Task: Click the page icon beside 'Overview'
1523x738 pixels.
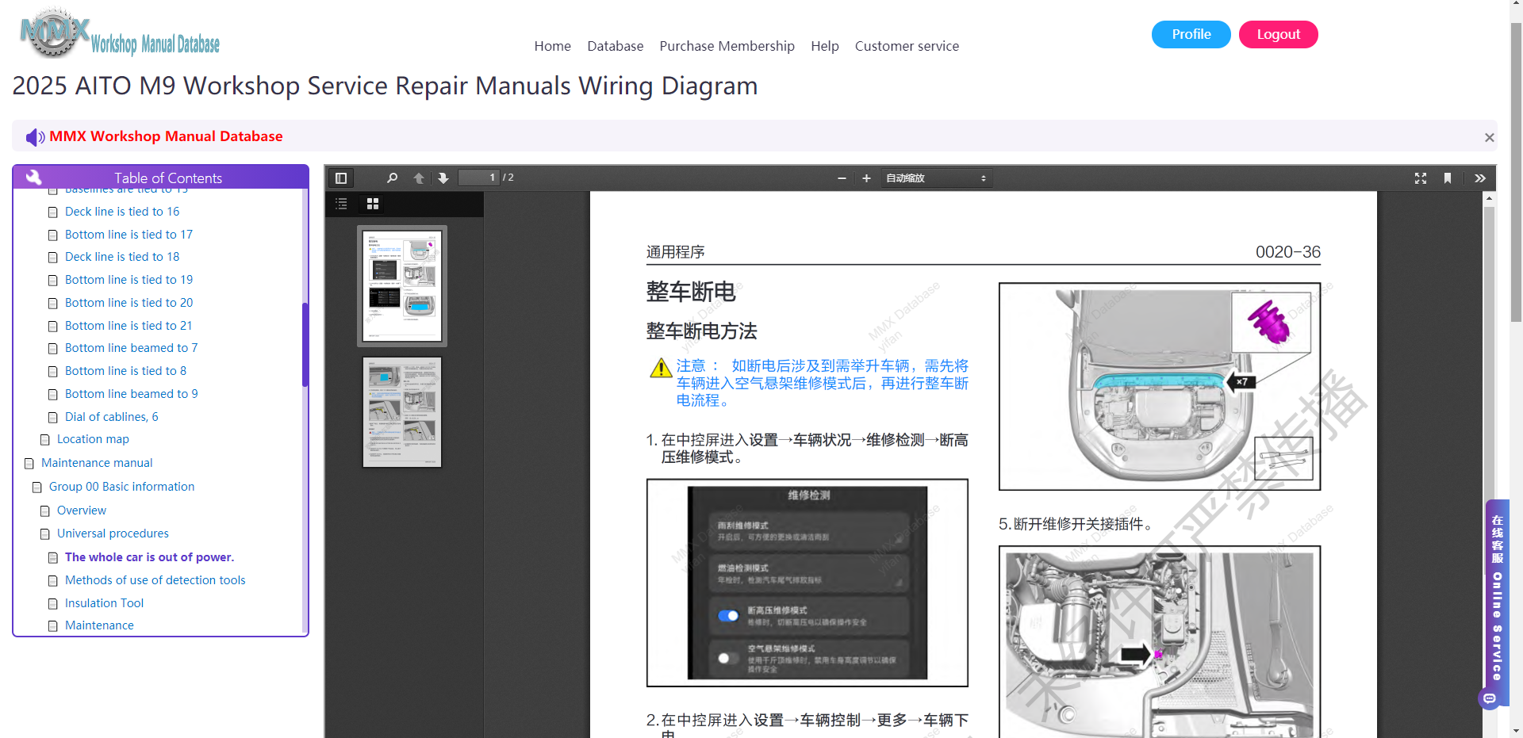Action: pyautogui.click(x=45, y=511)
